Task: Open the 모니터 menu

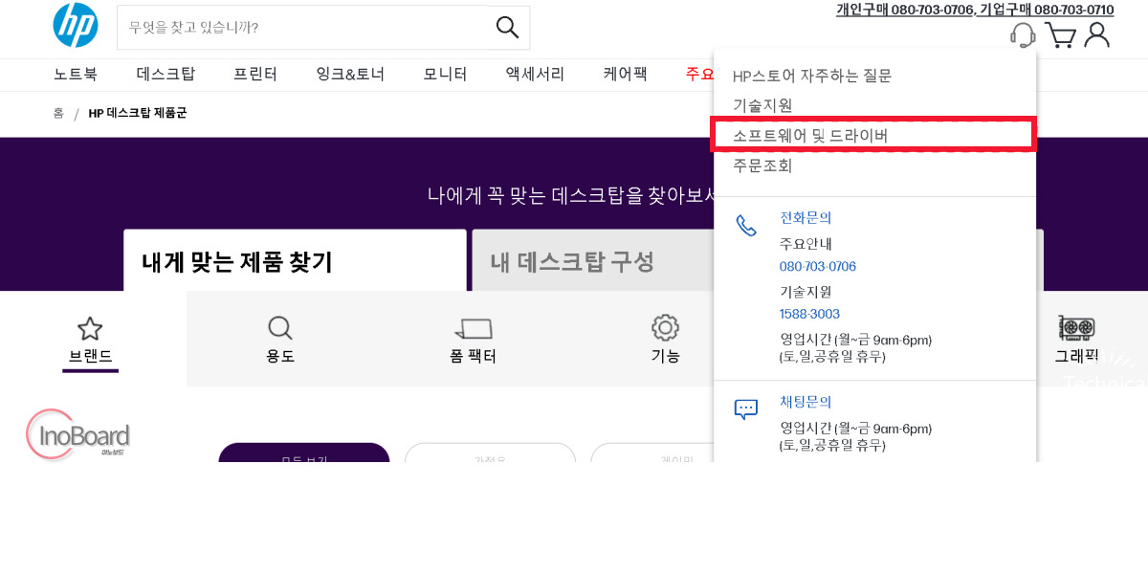Action: [x=445, y=74]
